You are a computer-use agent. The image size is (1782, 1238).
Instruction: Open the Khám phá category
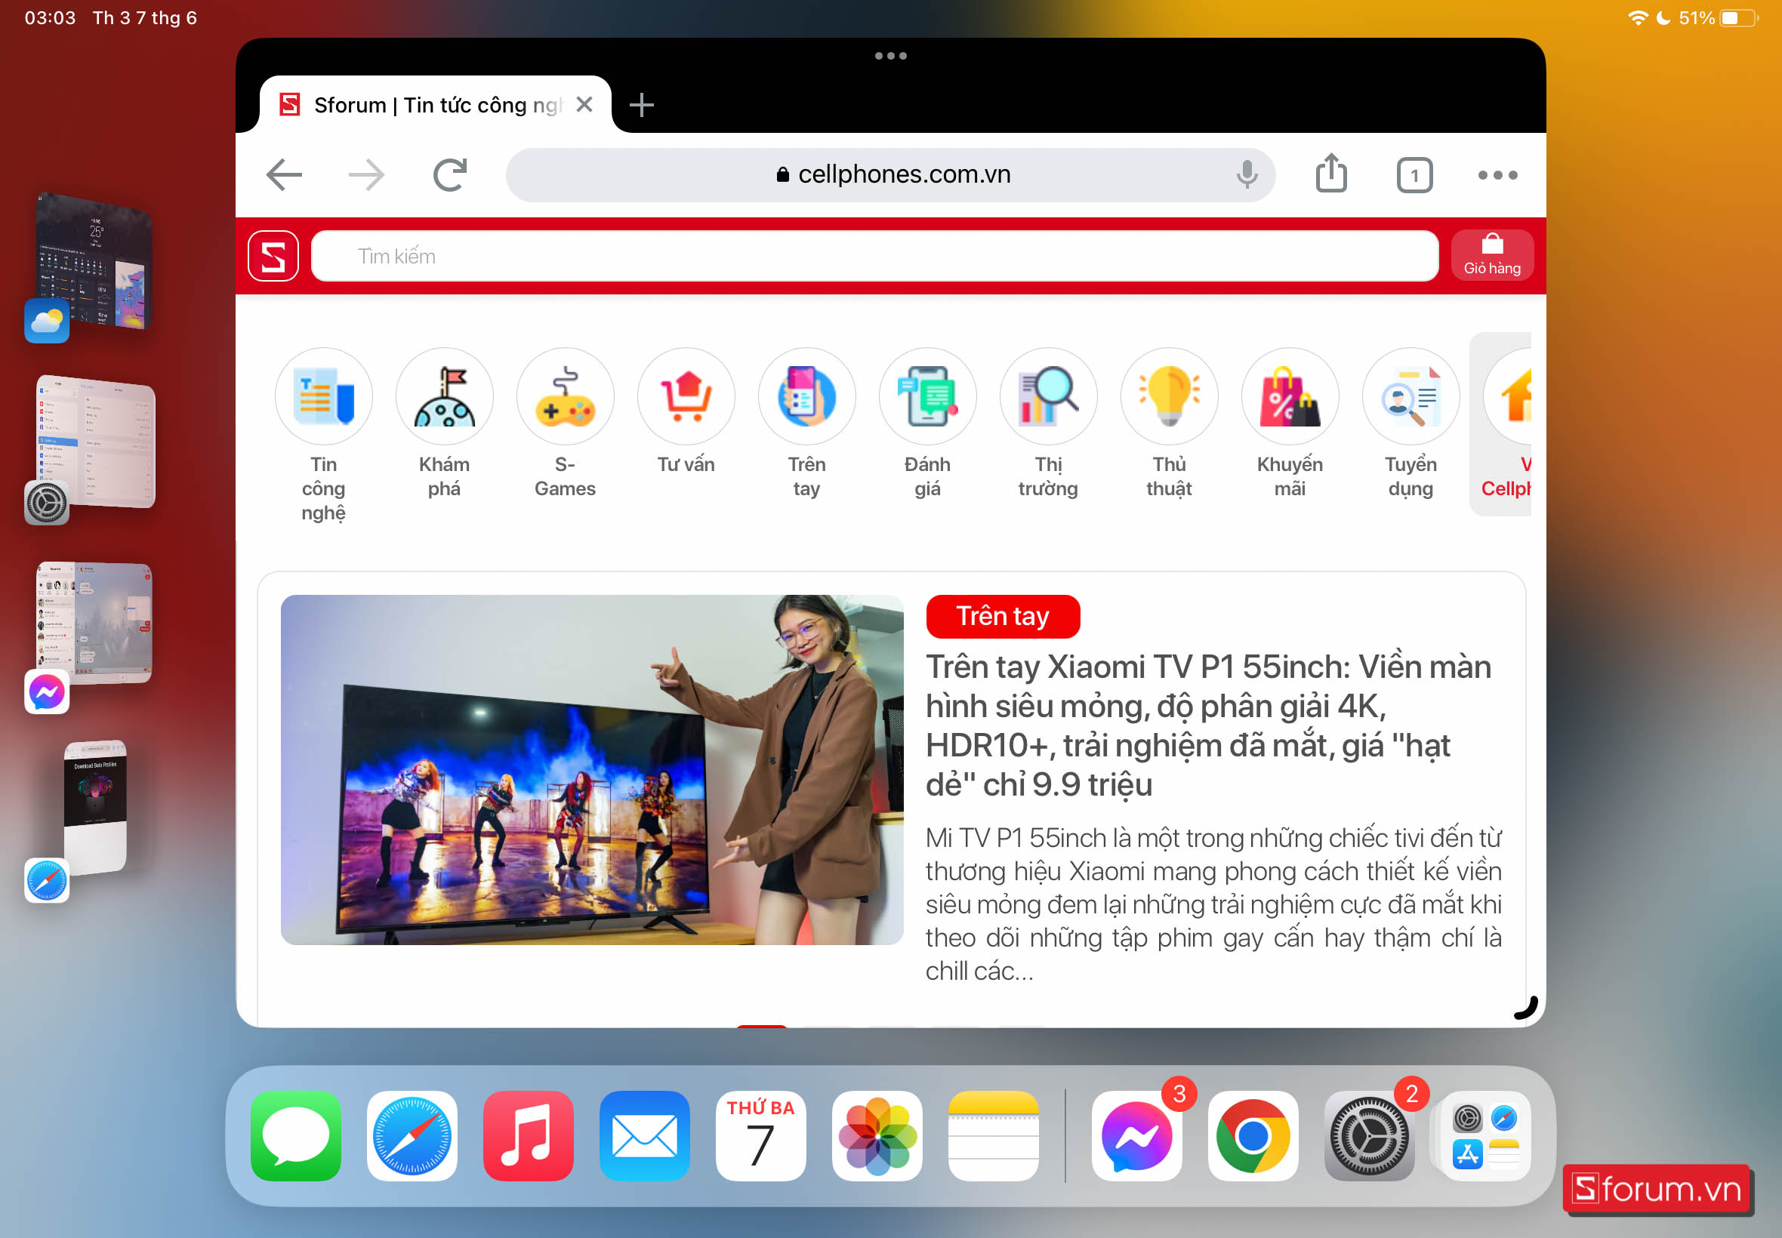445,423
